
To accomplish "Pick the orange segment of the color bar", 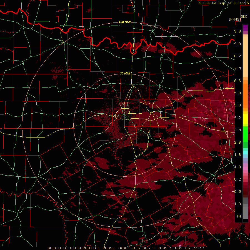I will pos(245,96).
